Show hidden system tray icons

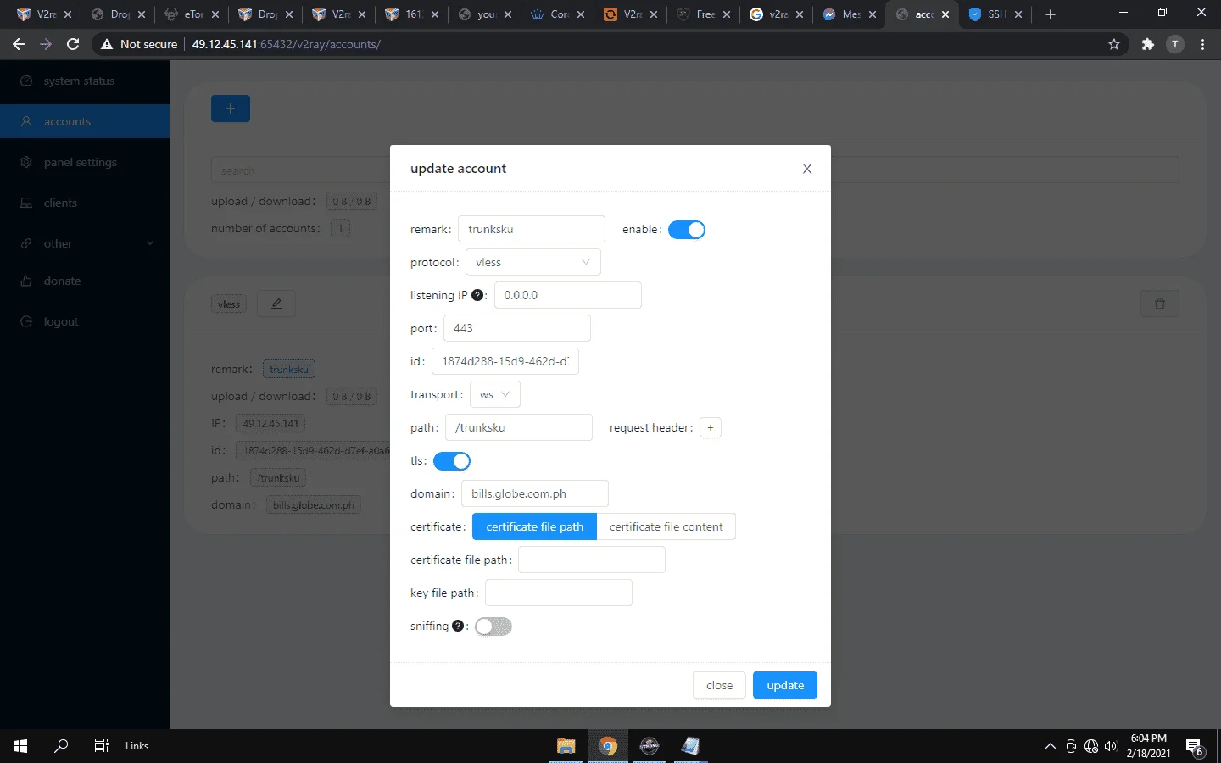(x=1051, y=746)
